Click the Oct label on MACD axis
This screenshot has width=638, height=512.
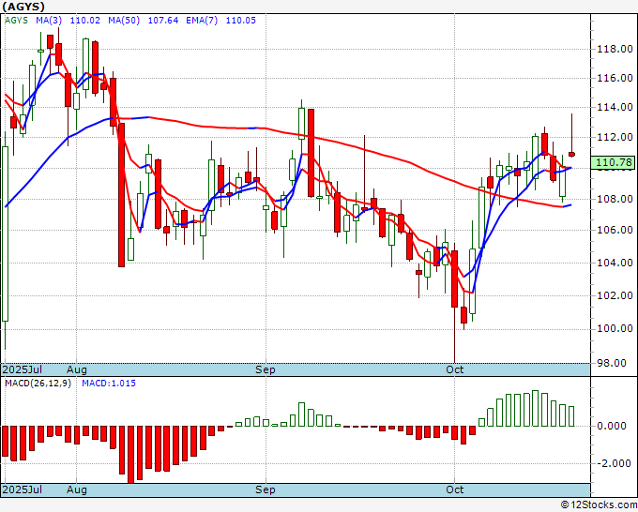point(454,489)
